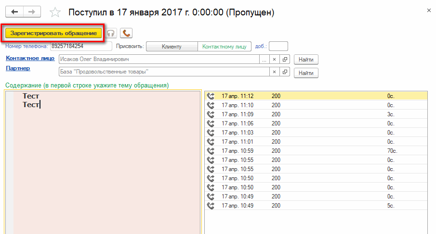Clear the Партнер field value

click(274, 72)
